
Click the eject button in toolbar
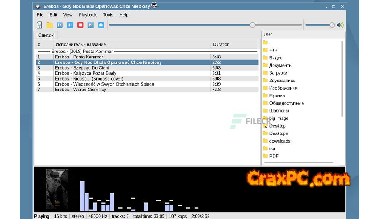pos(101,25)
